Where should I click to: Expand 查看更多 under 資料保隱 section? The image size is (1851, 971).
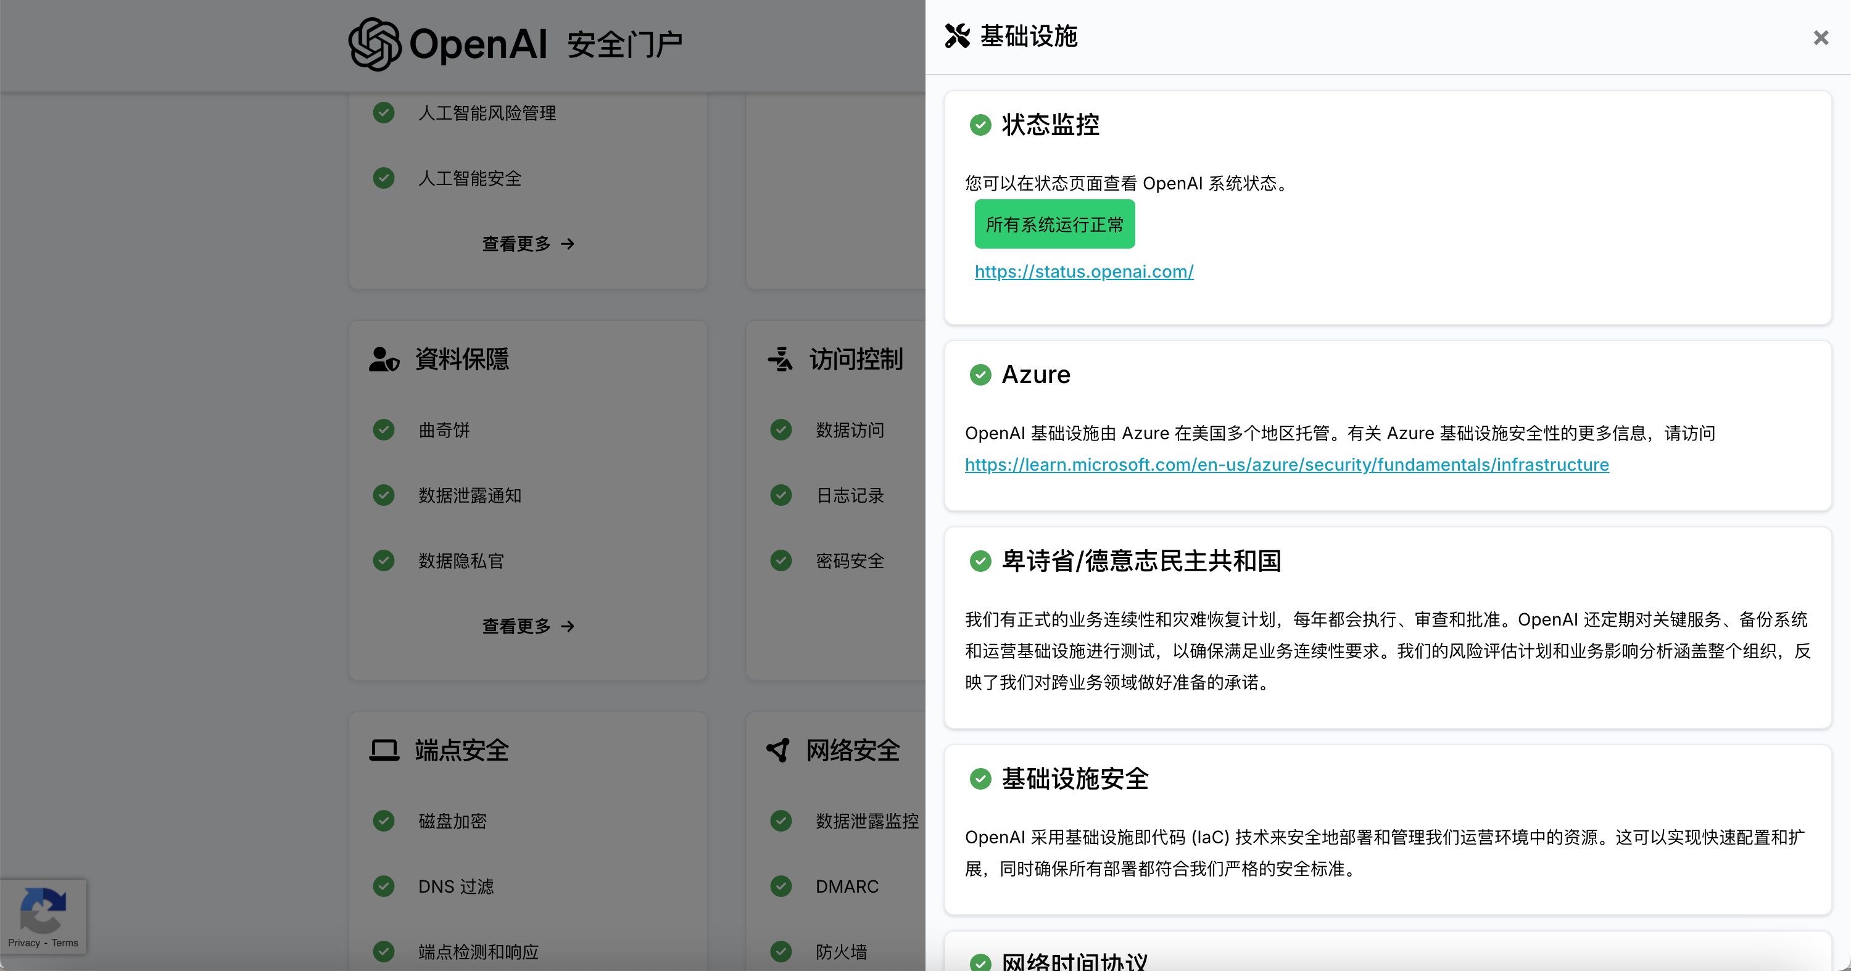(528, 626)
